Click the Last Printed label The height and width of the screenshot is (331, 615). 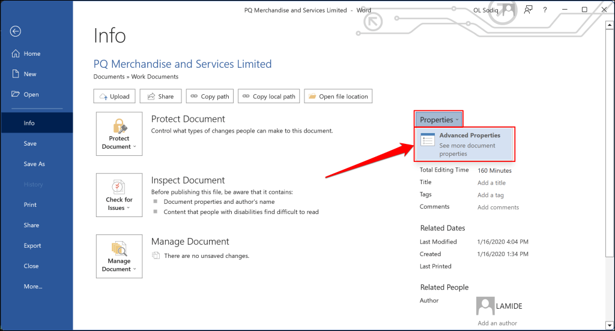435,266
